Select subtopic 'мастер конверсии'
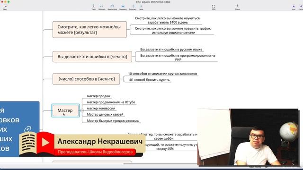The height and width of the screenshot is (170, 303). click(101, 108)
